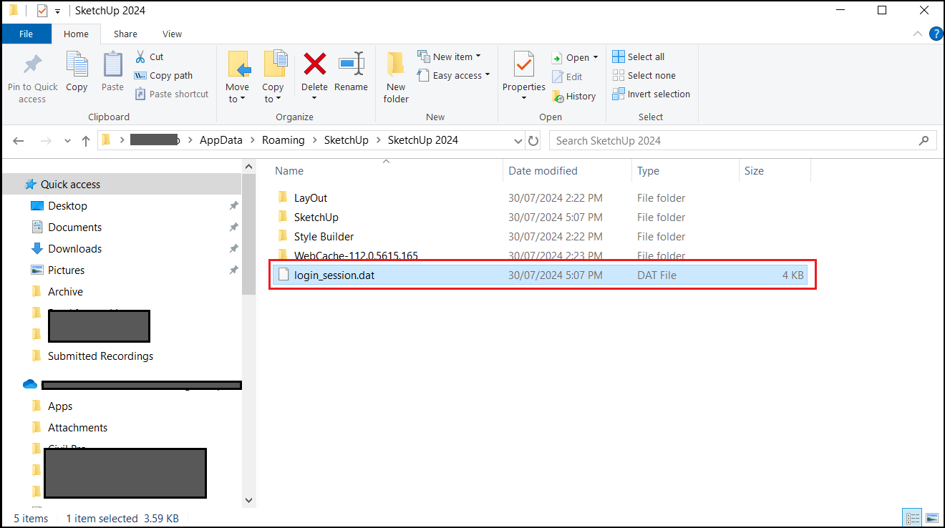Switch to large icons view in status bar
The image size is (945, 528).
pyautogui.click(x=932, y=518)
